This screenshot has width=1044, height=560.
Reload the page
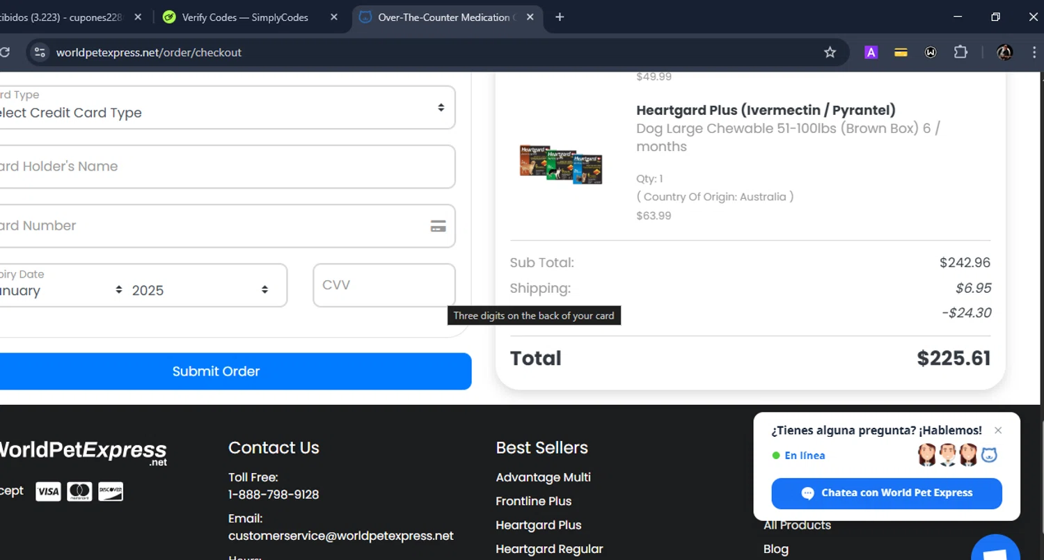click(x=4, y=52)
